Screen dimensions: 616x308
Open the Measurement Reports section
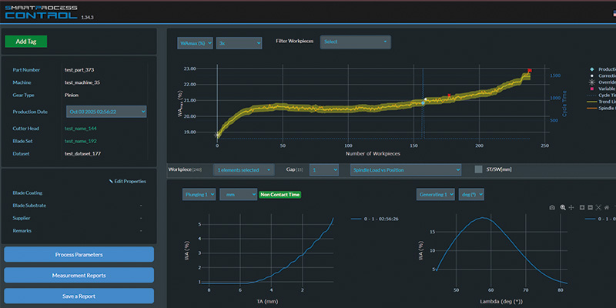tap(79, 276)
